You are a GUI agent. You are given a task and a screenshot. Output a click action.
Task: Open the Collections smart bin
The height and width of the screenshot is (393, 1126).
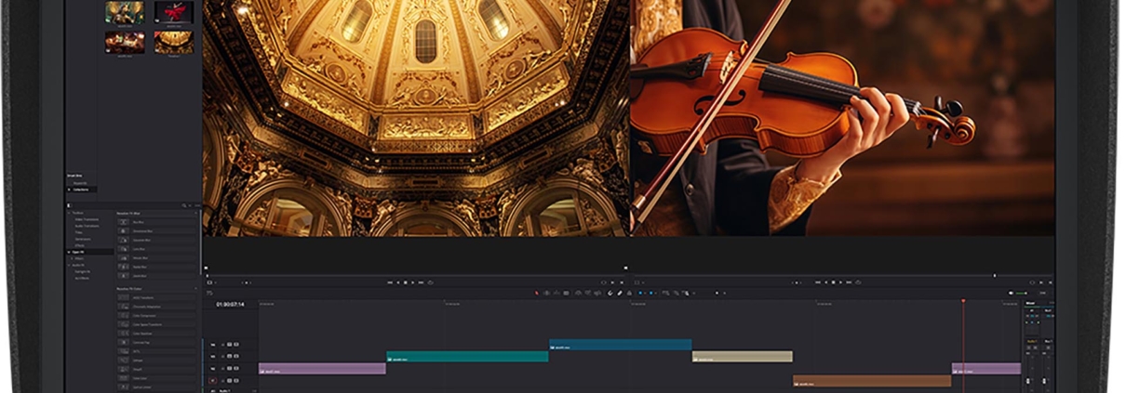click(x=82, y=190)
